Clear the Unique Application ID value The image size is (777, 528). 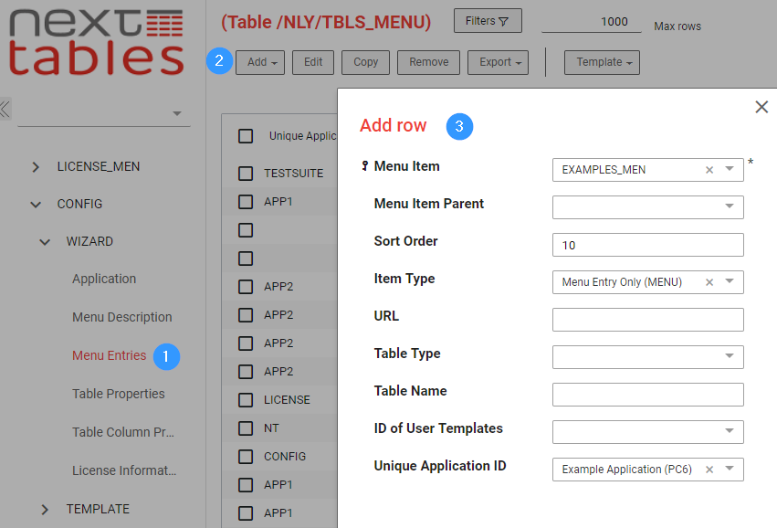[x=709, y=470]
